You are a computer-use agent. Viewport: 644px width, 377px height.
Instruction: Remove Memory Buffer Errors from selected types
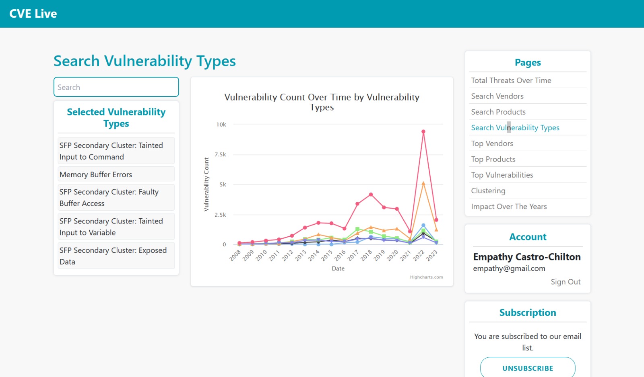[116, 174]
